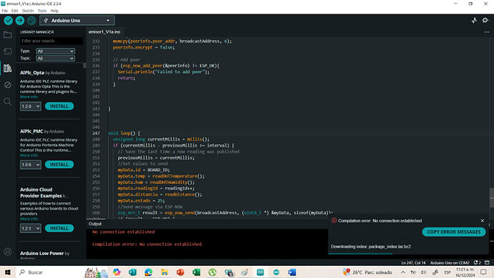Open the Boards Manager sidebar icon
494x278 pixels.
[x=8, y=51]
